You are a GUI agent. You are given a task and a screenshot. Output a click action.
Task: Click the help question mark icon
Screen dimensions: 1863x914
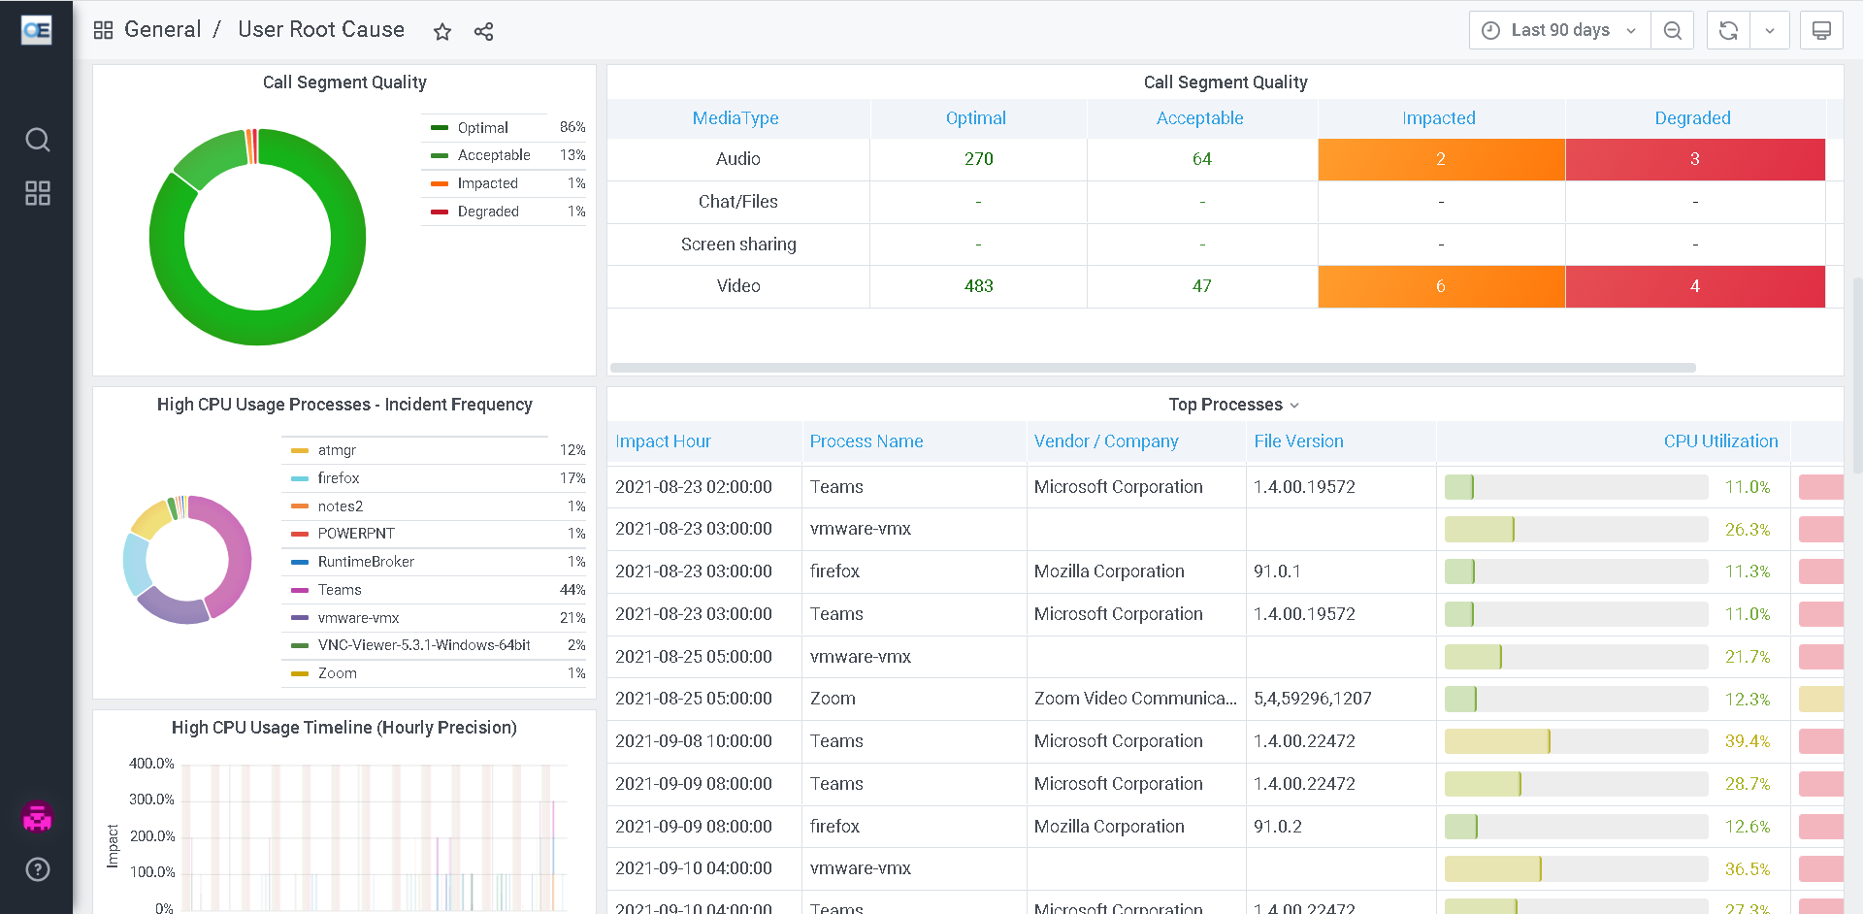pyautogui.click(x=37, y=869)
